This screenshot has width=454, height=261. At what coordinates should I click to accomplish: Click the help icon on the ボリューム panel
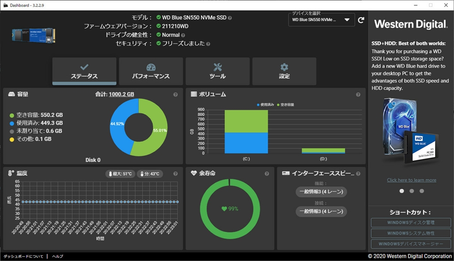(357, 94)
